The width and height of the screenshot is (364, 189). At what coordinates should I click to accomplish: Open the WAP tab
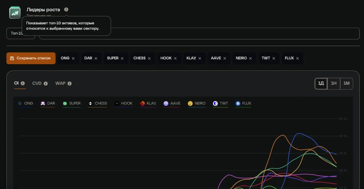[60, 84]
